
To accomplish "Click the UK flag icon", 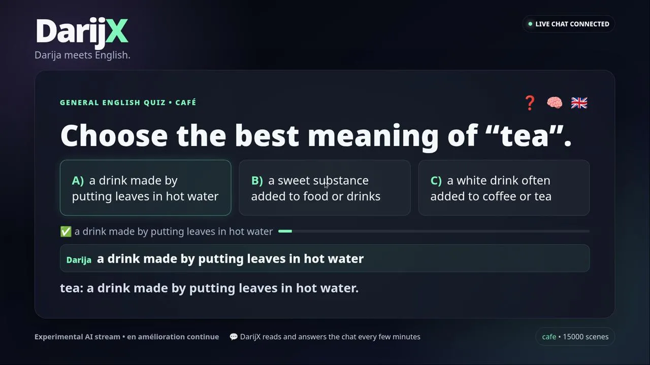I will [579, 103].
